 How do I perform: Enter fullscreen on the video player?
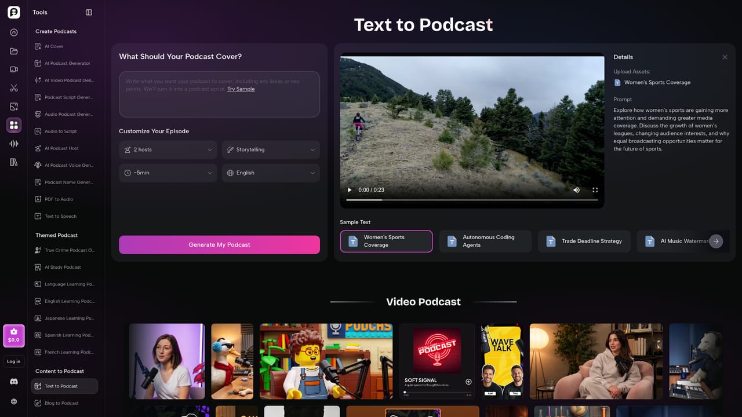click(x=595, y=190)
